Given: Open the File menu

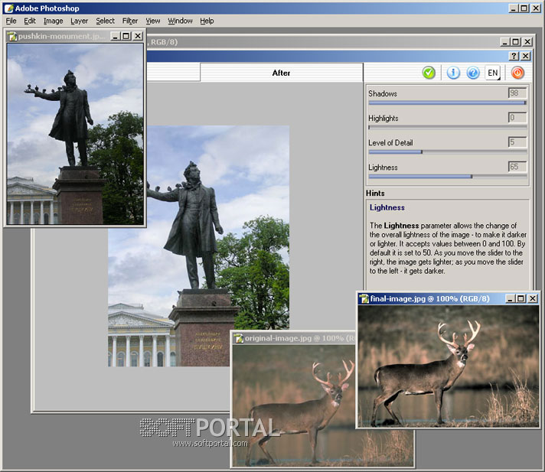Looking at the screenshot, I should click(11, 21).
